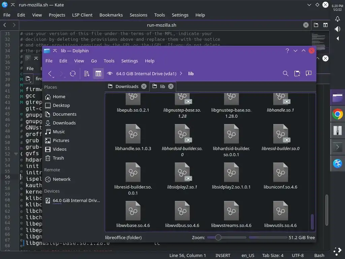Screen dimensions: 345x259
Task: Change UTF-8 encoding in status bar
Action: click(297, 256)
